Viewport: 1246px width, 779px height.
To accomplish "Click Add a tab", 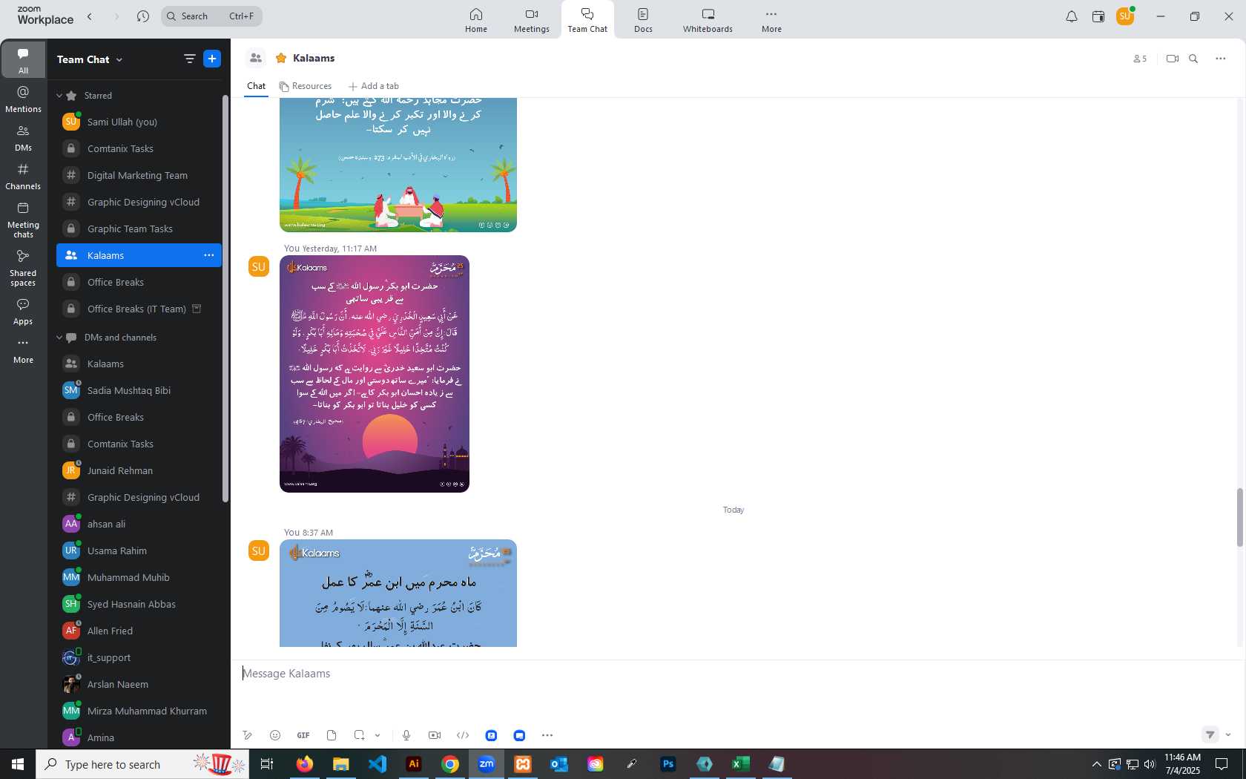I will coord(374,86).
